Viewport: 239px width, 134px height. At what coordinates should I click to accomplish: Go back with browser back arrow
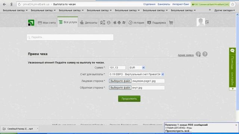click(4, 4)
